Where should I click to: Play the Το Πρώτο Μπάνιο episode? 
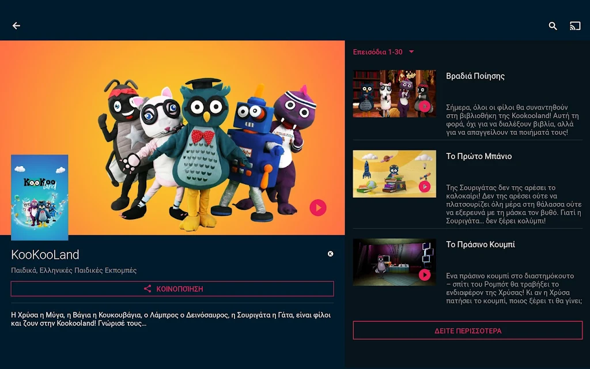click(x=425, y=186)
